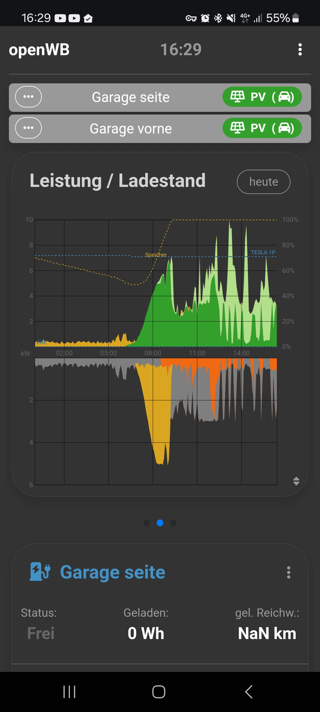The height and width of the screenshot is (712, 320).
Task: Select the third carousel page dot
Action: pos(173,523)
